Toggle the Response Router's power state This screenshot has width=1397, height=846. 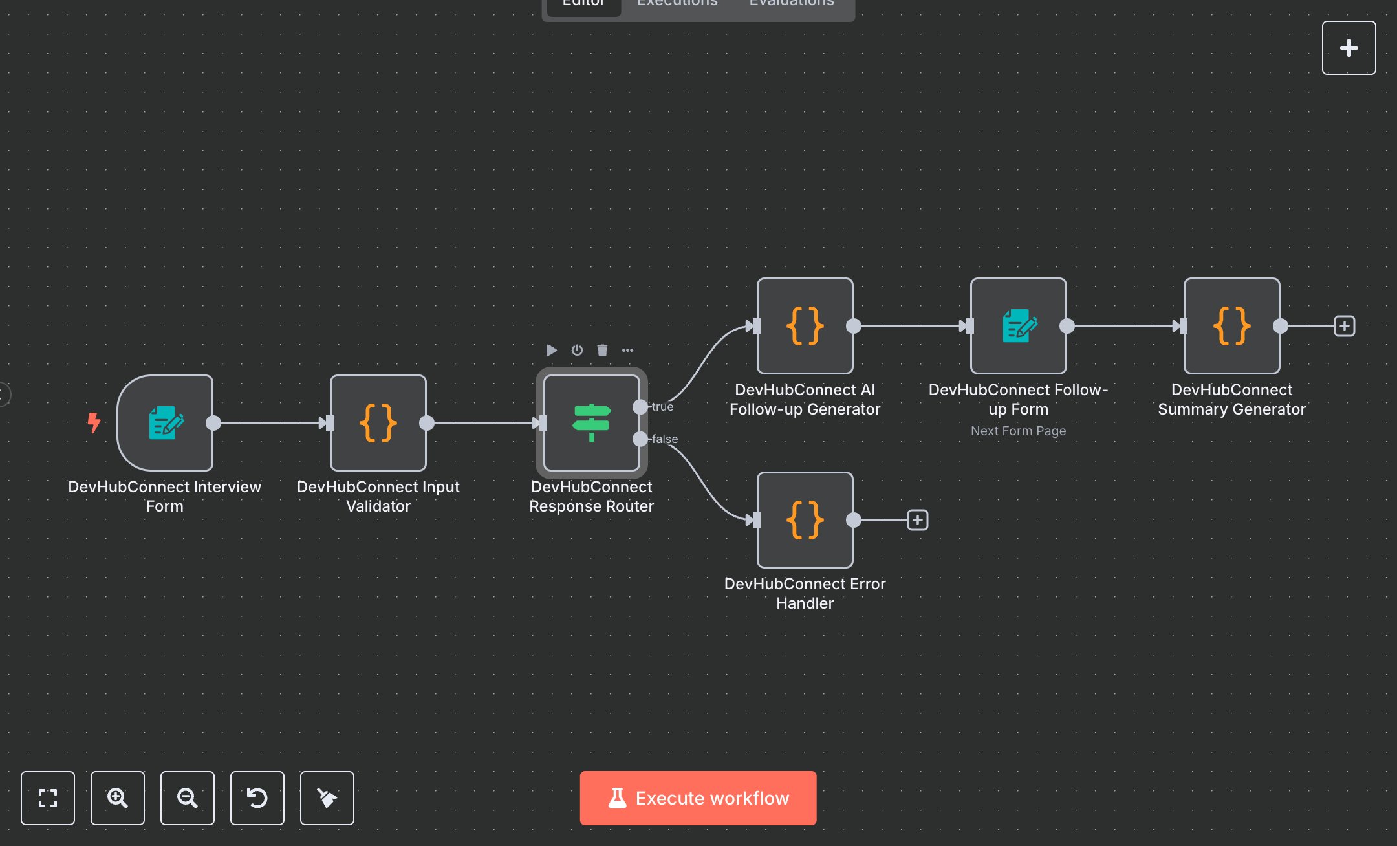click(576, 350)
